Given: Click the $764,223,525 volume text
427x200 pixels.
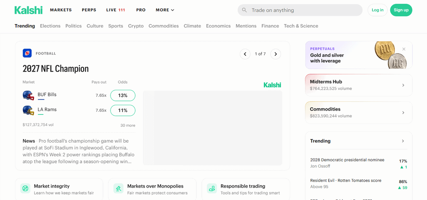Looking at the screenshot, I should [x=331, y=89].
